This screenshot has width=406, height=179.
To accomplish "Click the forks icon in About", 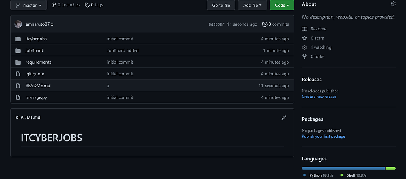I will coord(304,56).
